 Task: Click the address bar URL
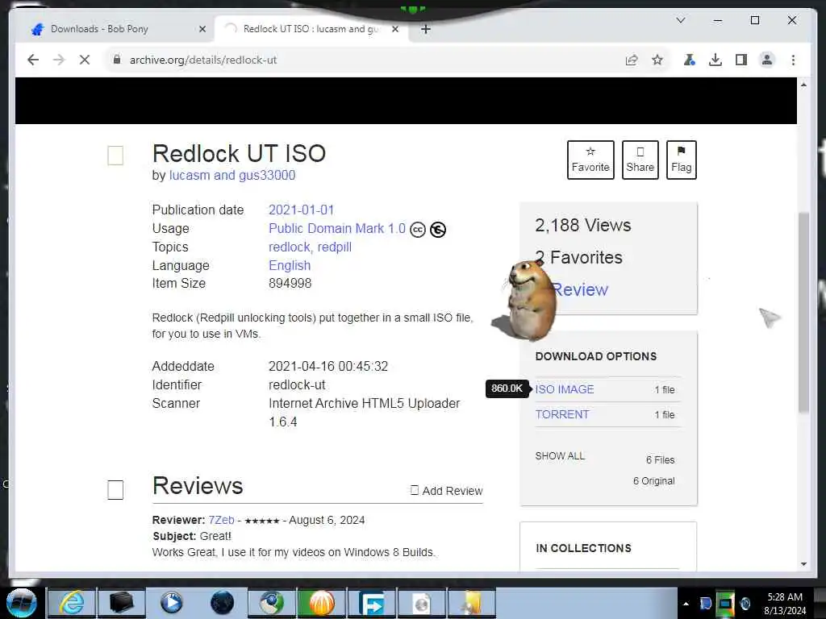pos(203,60)
